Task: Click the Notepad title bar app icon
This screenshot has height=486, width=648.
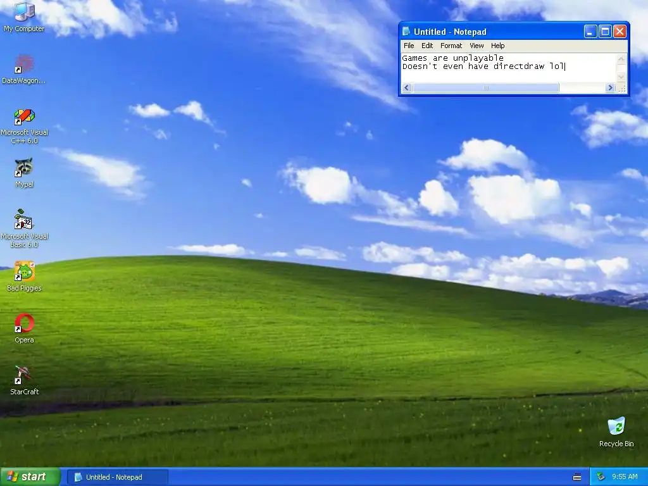Action: [406, 32]
